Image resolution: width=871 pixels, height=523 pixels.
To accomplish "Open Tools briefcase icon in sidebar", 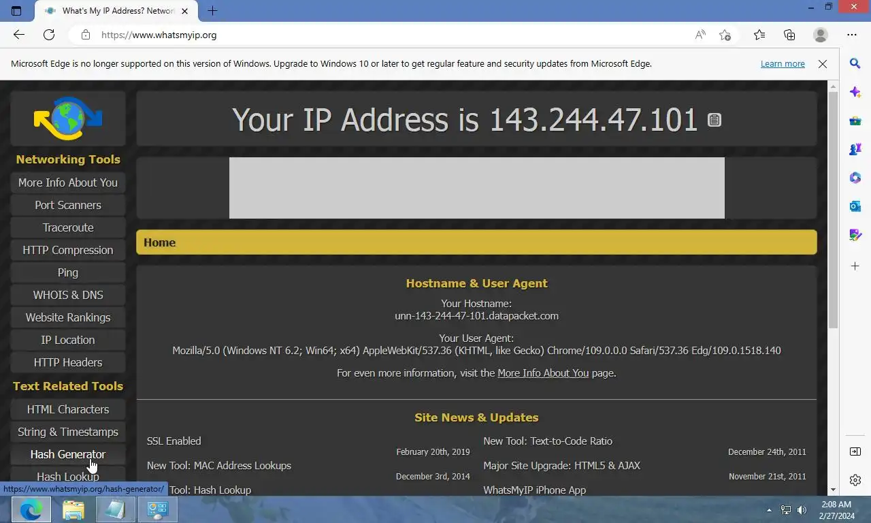I will (x=855, y=121).
